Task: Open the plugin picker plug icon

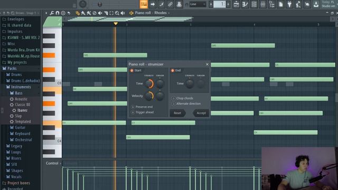Action: (289, 4)
